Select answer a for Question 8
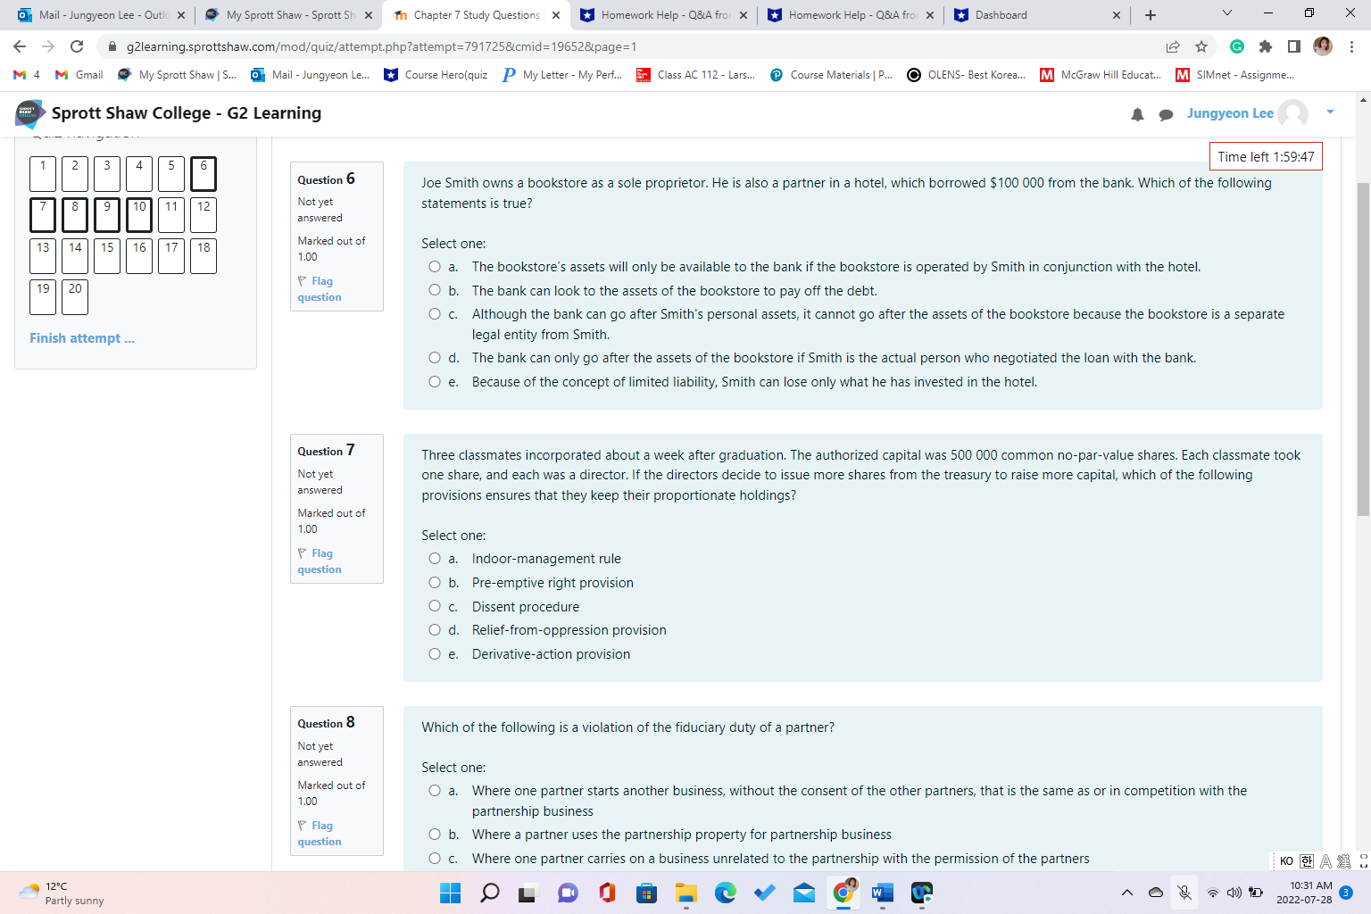The height and width of the screenshot is (914, 1371). (435, 791)
